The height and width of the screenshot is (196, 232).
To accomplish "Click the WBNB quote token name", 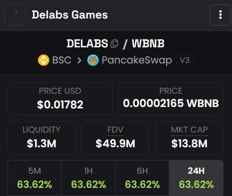I will point(148,44).
